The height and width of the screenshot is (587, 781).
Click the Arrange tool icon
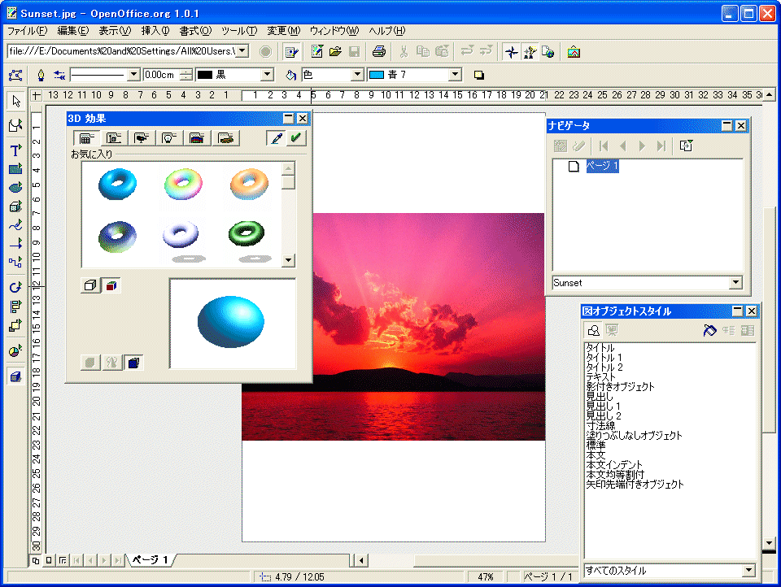click(16, 325)
